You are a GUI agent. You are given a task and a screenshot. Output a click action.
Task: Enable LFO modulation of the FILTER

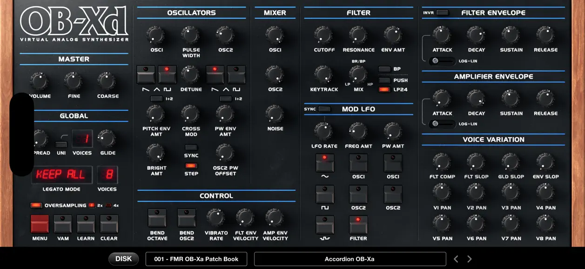click(x=358, y=226)
